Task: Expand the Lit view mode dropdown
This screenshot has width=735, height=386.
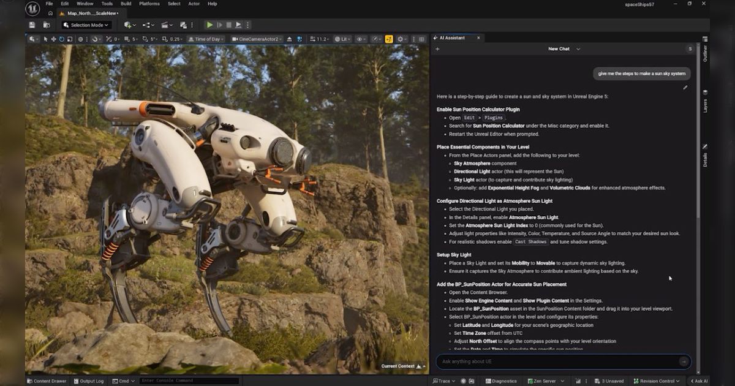Action: click(x=343, y=39)
